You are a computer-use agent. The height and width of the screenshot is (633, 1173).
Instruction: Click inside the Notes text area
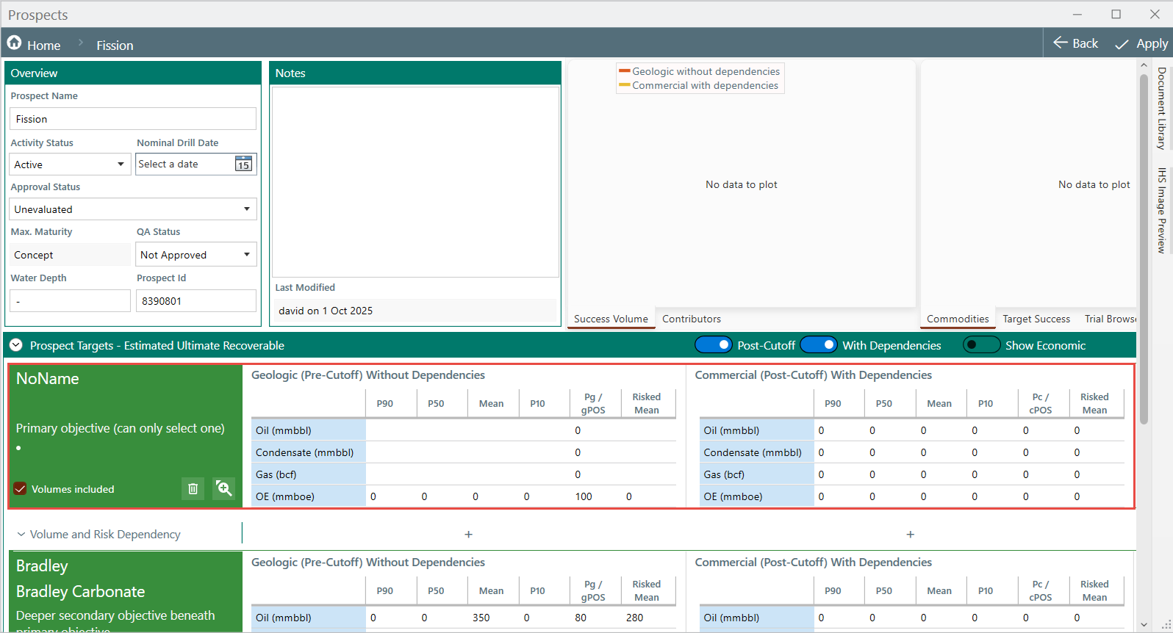coord(415,181)
